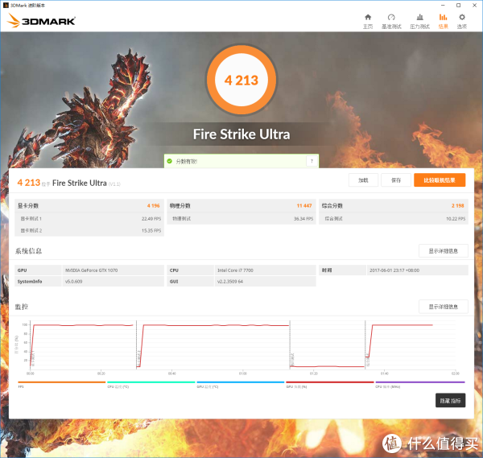
Task: Click the orange 比较联机结果 button
Action: (440, 180)
